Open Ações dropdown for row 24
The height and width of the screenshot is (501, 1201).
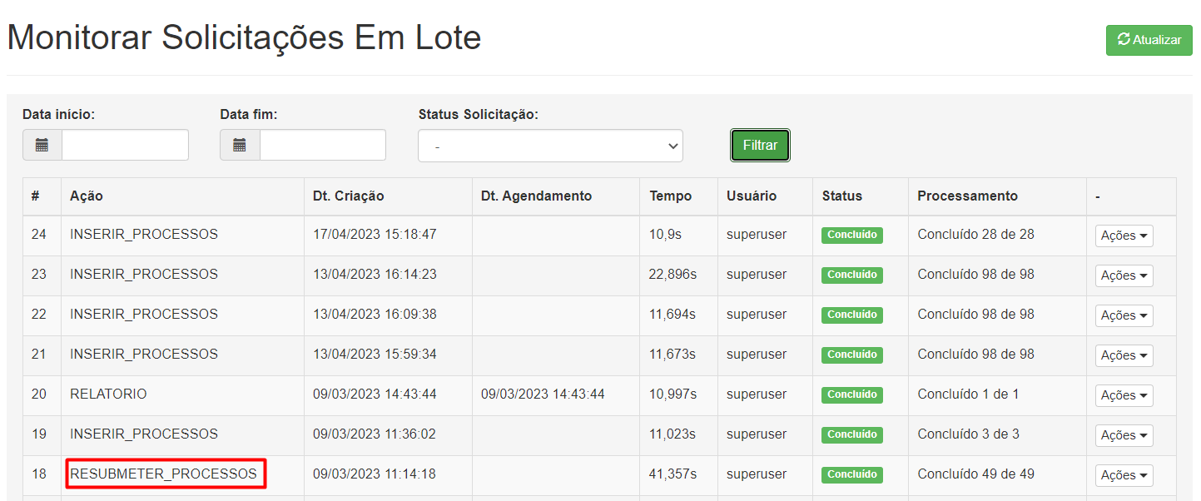(x=1124, y=236)
